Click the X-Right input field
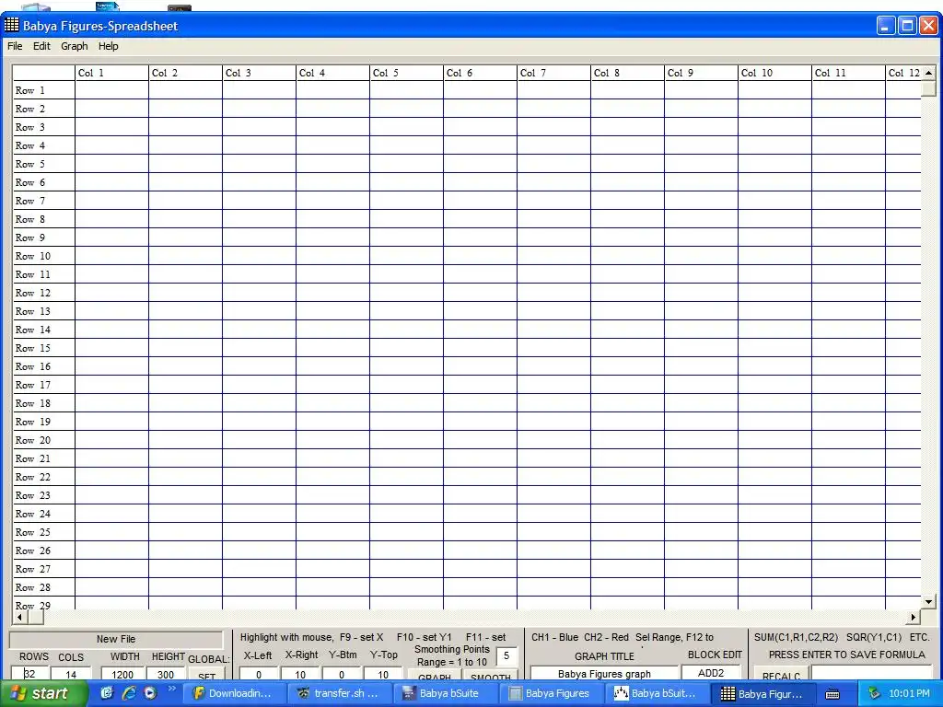This screenshot has height=707, width=943. click(x=300, y=674)
